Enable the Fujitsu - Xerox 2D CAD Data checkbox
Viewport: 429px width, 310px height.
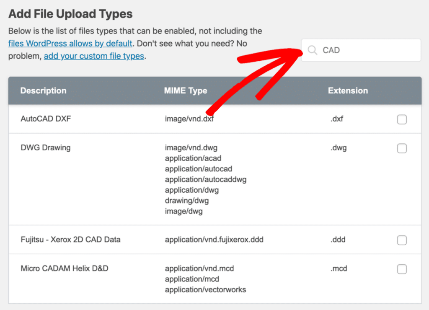(x=402, y=240)
